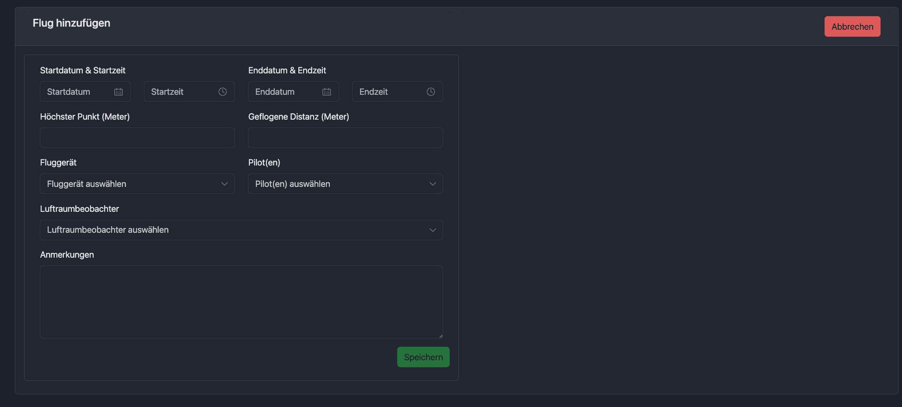Click the clock icon in Startzeit field

click(223, 92)
